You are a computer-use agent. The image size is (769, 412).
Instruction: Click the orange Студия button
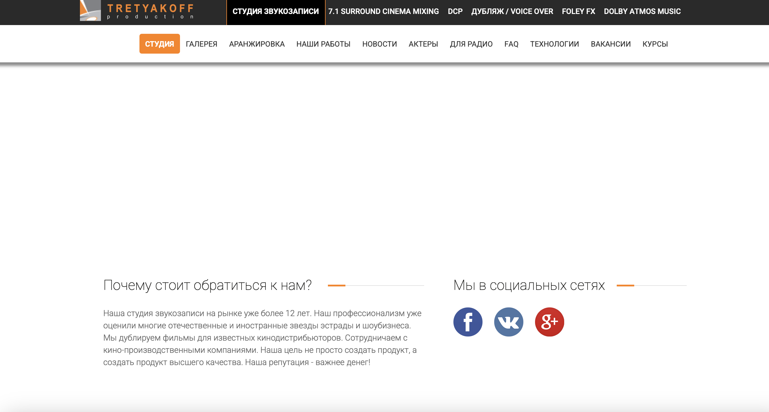pos(159,44)
